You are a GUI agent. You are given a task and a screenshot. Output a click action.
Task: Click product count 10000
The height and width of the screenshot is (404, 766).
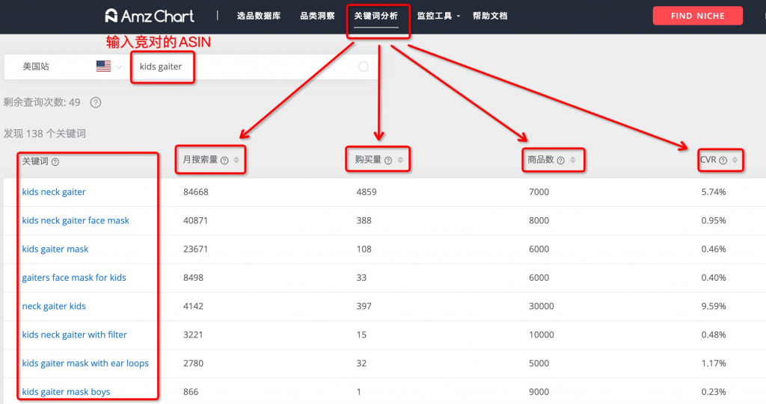542,335
